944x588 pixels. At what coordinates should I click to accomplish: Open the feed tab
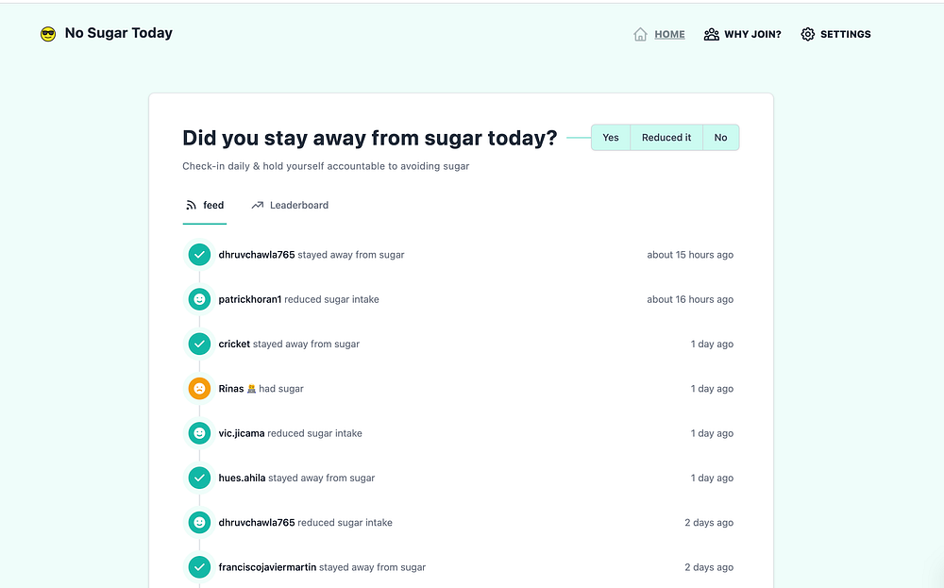[213, 205]
